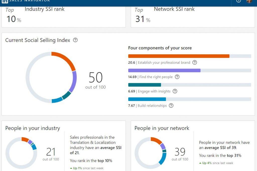
Task: Select the network '39' average score
Action: tap(180, 152)
